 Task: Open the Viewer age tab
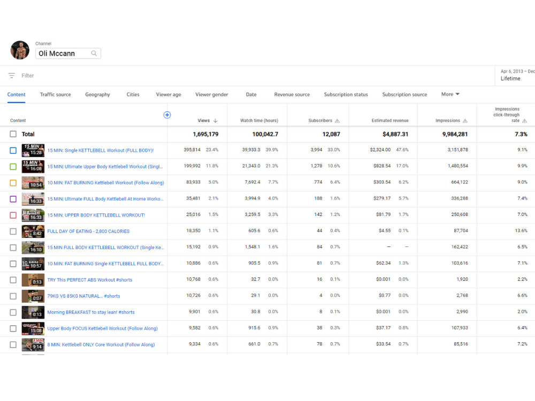click(x=169, y=95)
